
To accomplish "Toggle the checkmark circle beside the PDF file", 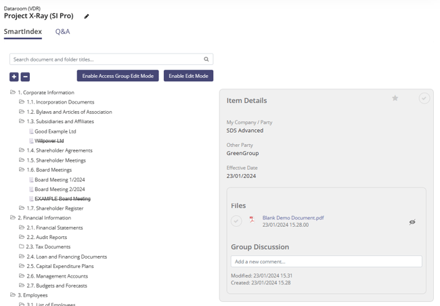I will coord(236,221).
